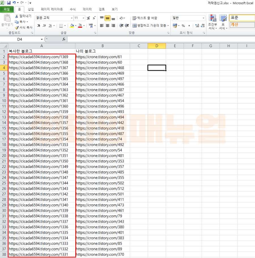The height and width of the screenshot is (258, 255).
Task: Open the 표시 형식 dialog launcher
Action: pos(204,33)
